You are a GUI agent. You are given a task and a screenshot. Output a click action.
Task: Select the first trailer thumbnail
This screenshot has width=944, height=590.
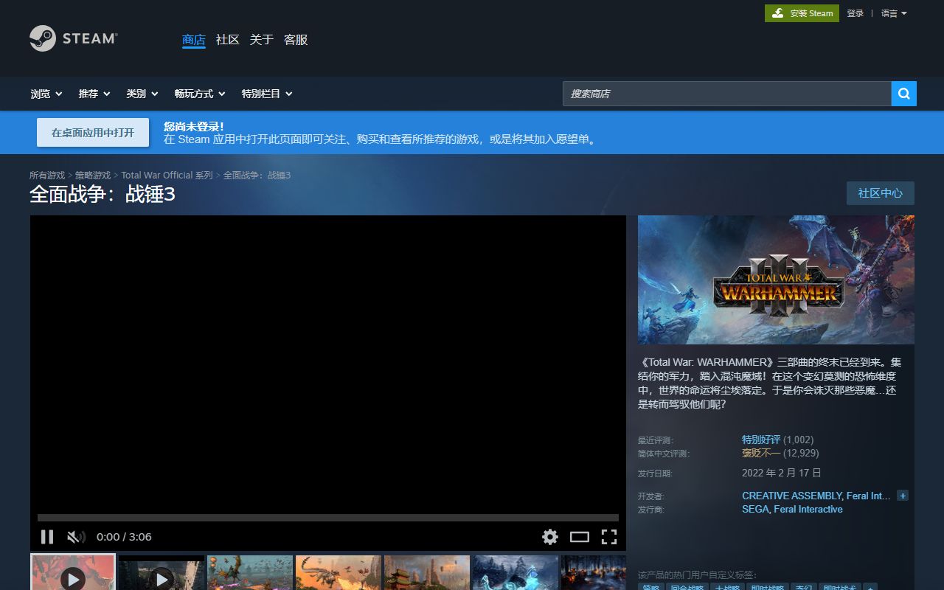73,572
